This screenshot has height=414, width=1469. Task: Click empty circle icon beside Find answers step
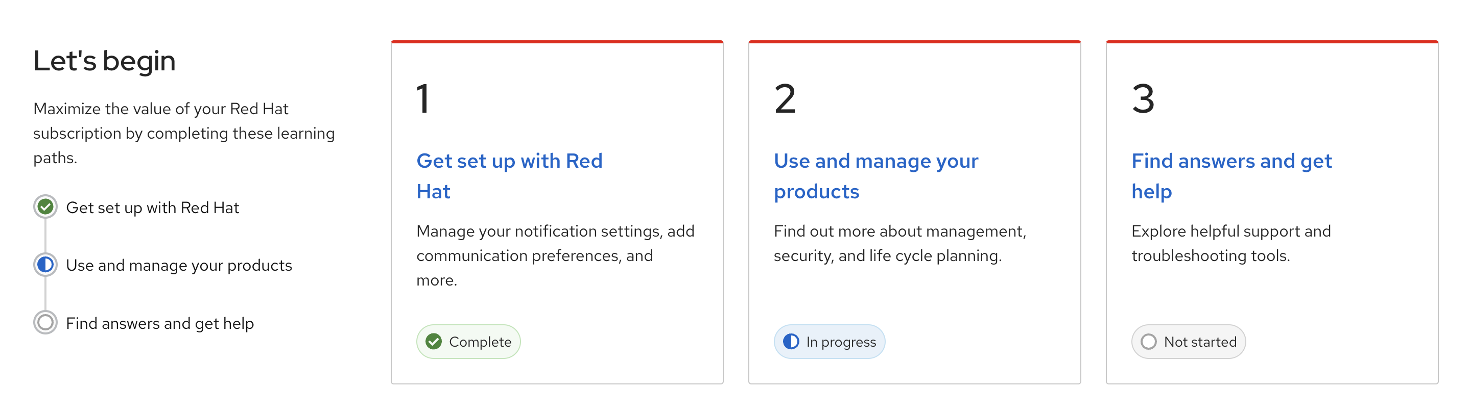point(45,323)
